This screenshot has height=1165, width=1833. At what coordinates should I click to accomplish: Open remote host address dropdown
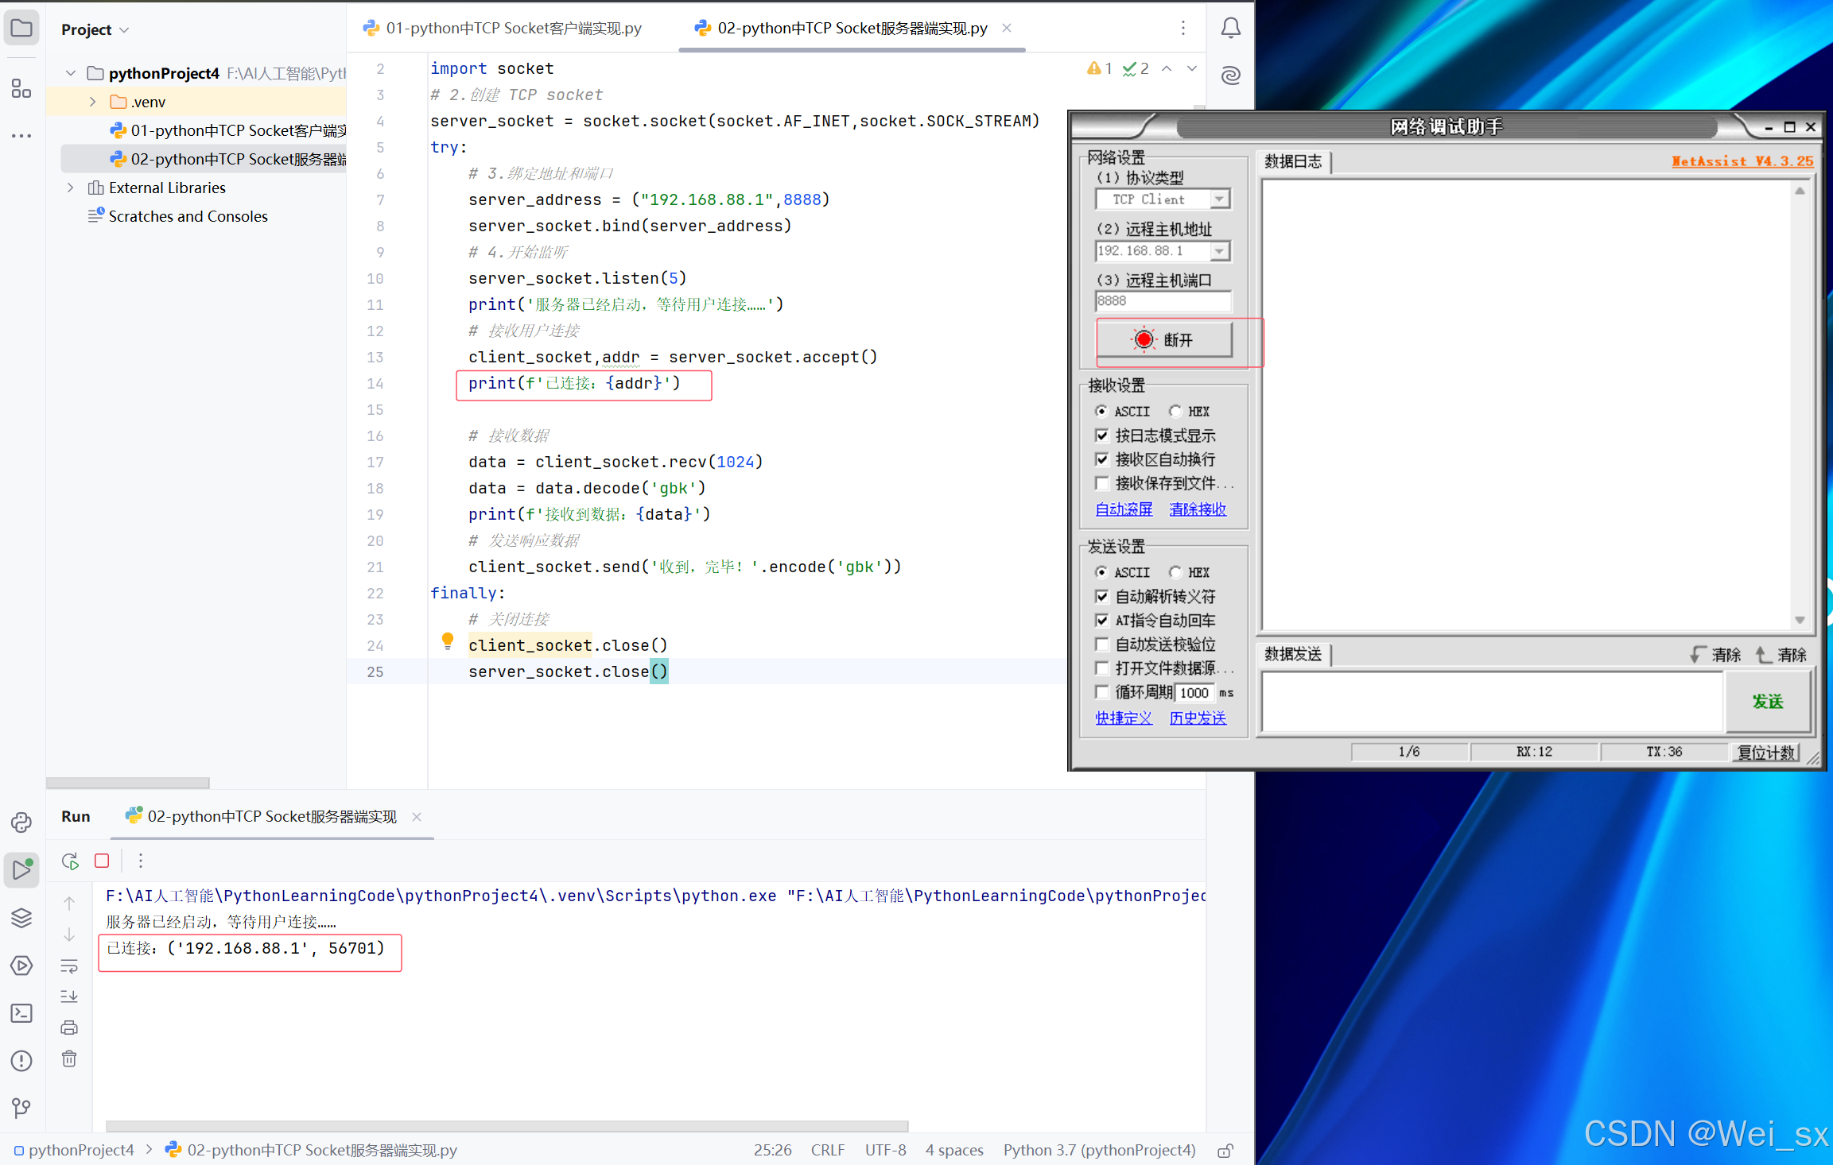1220,250
